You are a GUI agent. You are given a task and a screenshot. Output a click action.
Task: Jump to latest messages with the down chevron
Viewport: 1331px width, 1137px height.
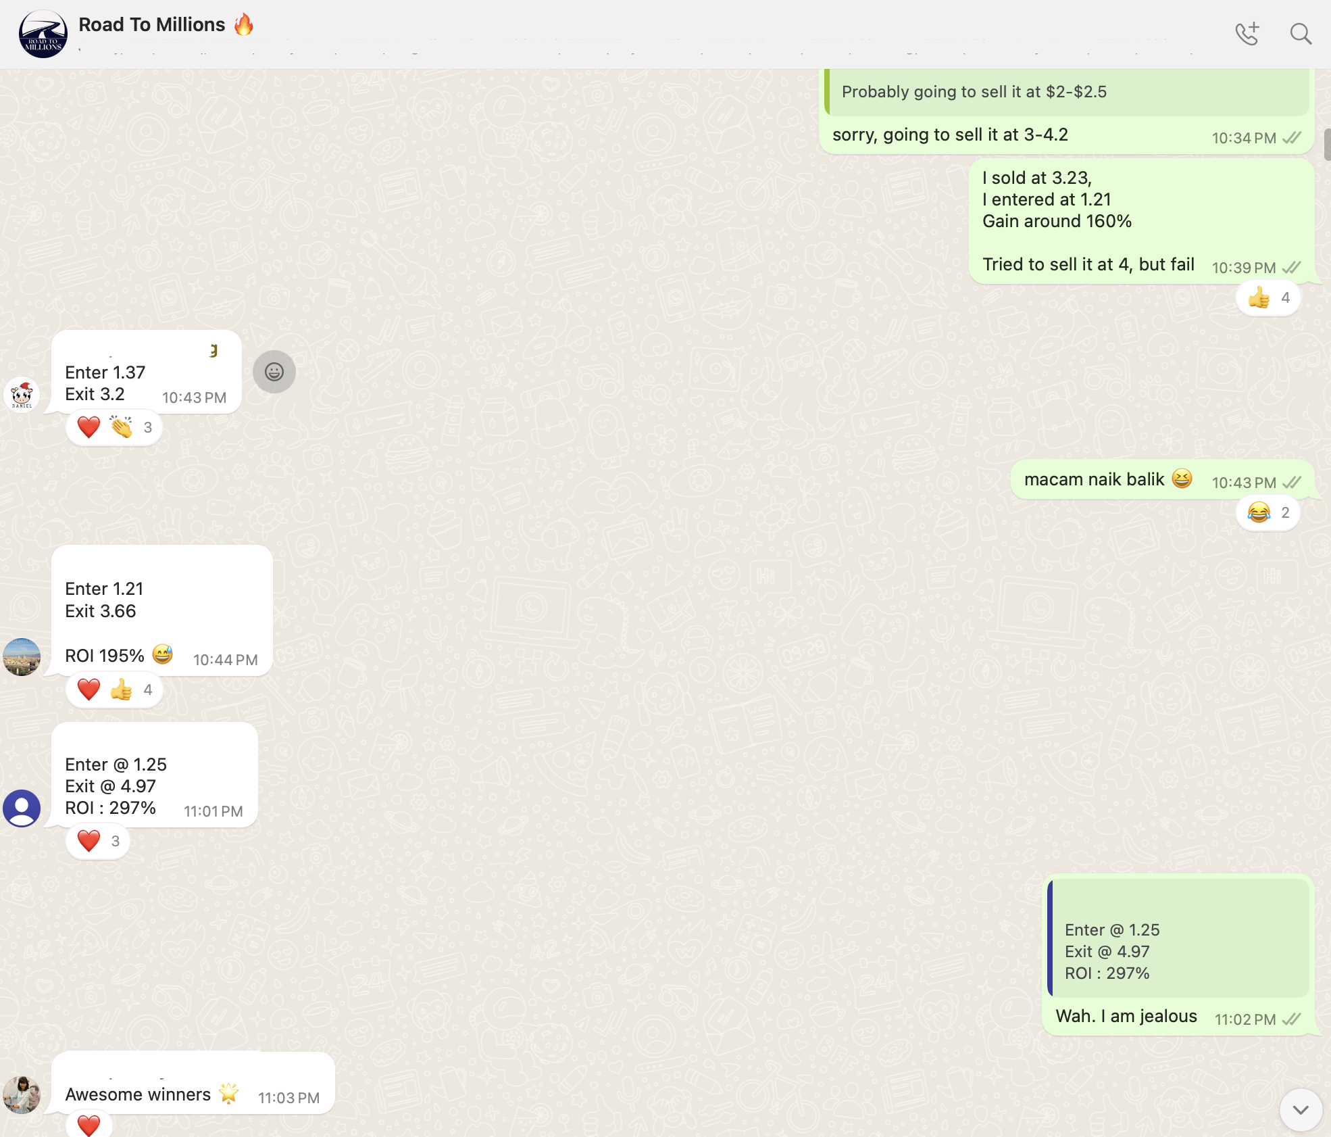pos(1301,1110)
